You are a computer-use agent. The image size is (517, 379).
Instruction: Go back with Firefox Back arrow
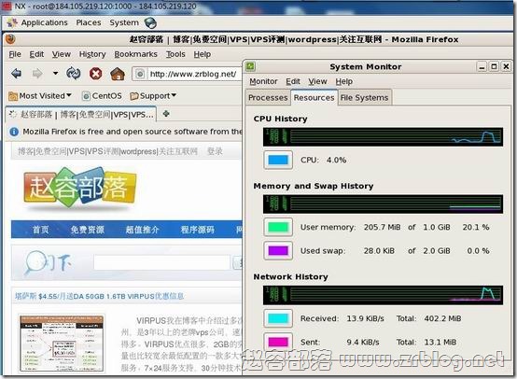[x=16, y=73]
